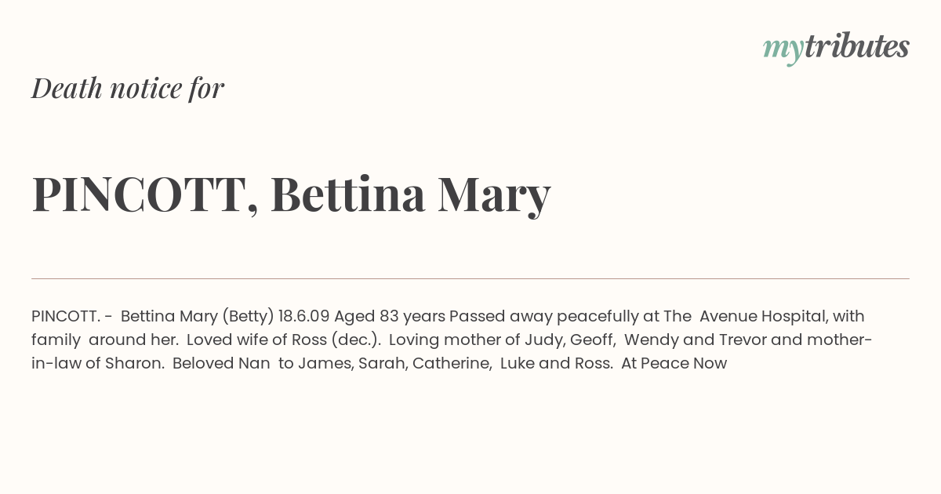Click "Aged 83 years" in the notice text
This screenshot has height=494, width=941.
coord(390,317)
